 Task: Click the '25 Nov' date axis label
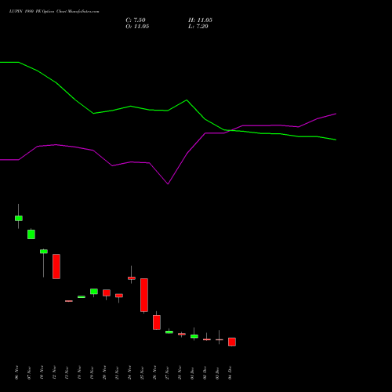(142, 372)
